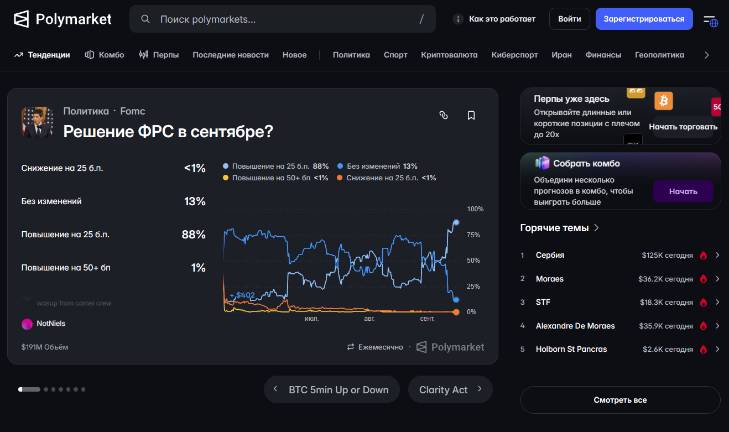Expand Горячие темы with its chevron
This screenshot has height=432, width=729.
(596, 228)
